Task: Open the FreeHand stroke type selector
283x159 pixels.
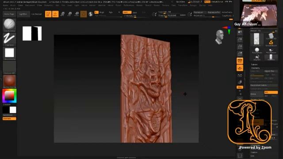Action: 9,39
